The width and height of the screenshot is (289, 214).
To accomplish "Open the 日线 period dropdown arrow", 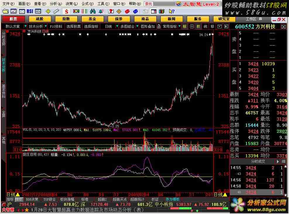I will tap(117, 26).
